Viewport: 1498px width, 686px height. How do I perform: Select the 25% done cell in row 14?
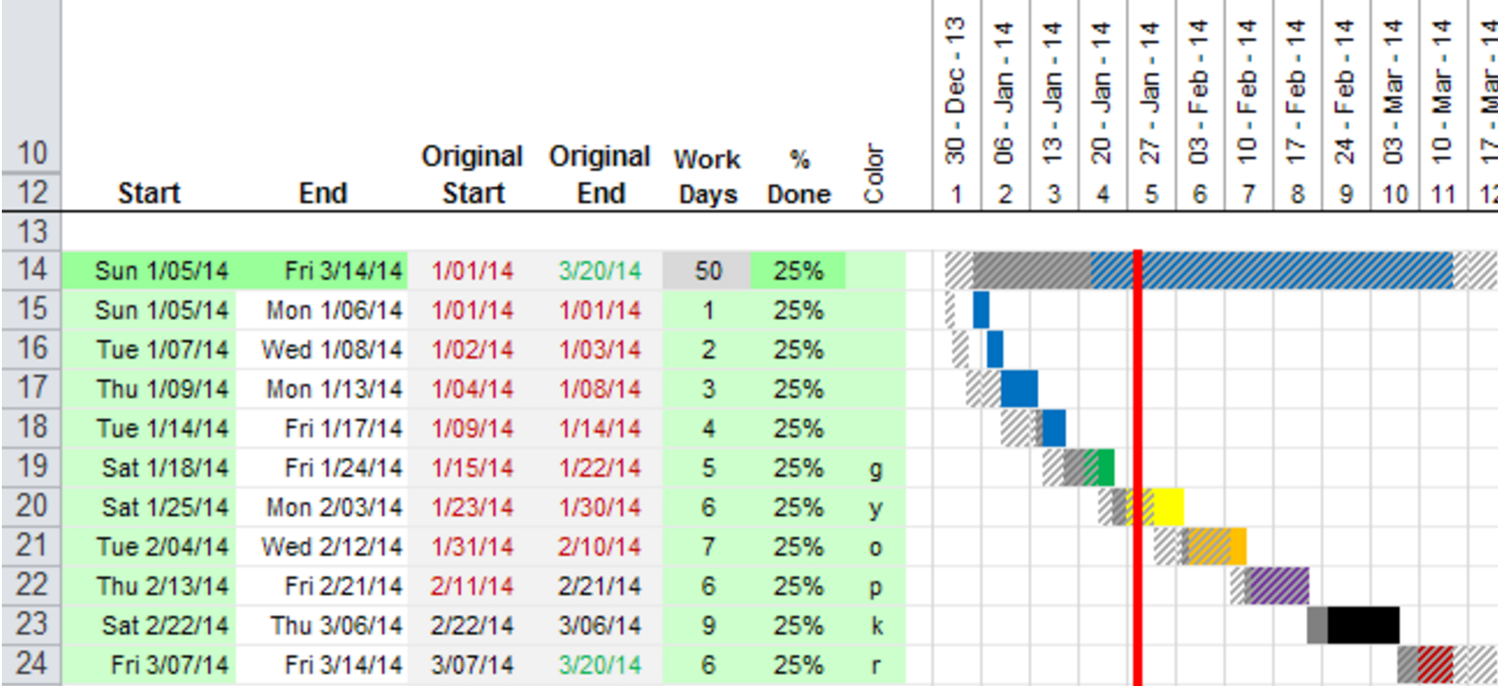(798, 270)
